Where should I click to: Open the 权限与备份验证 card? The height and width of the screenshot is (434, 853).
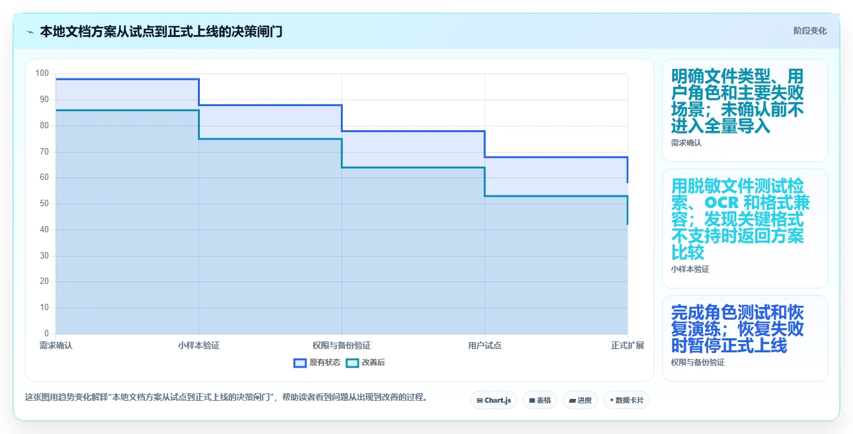pyautogui.click(x=745, y=338)
